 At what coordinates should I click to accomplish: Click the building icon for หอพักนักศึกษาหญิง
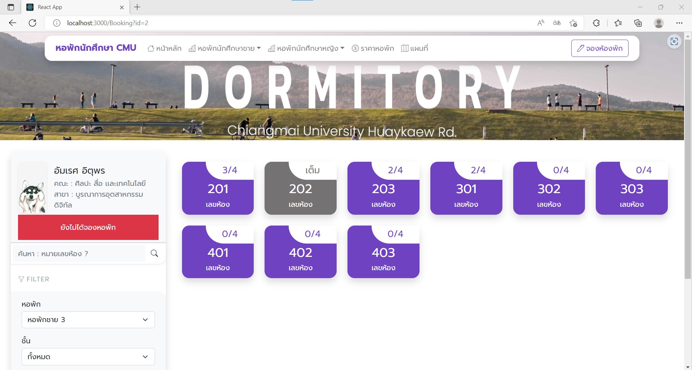coord(271,48)
